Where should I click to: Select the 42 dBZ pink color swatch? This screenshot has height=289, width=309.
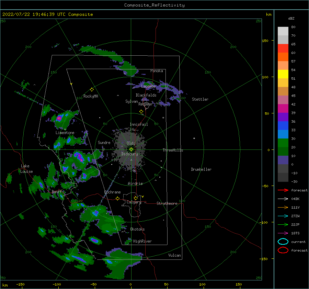click(x=283, y=100)
